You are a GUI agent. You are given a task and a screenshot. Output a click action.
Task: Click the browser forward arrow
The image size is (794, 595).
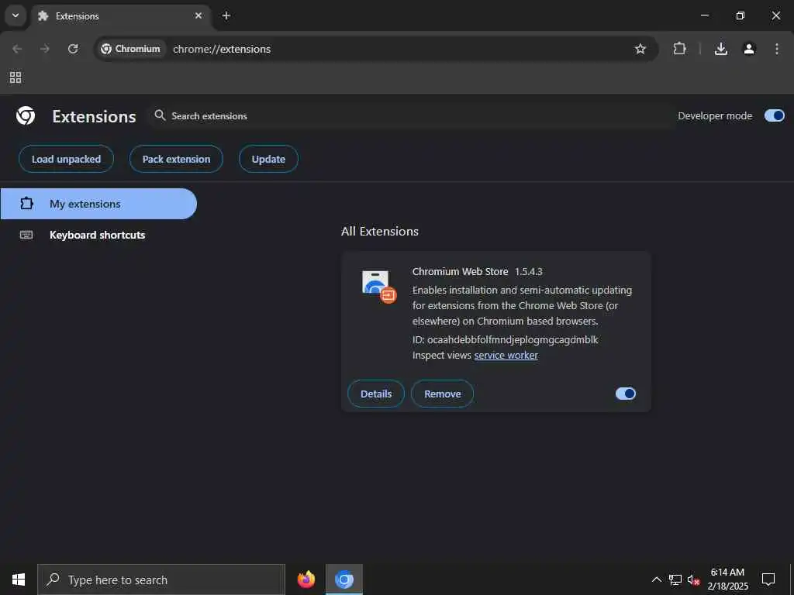point(45,49)
